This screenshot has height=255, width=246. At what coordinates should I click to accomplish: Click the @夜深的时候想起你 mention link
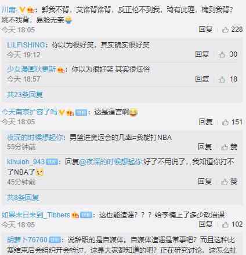click(111, 162)
